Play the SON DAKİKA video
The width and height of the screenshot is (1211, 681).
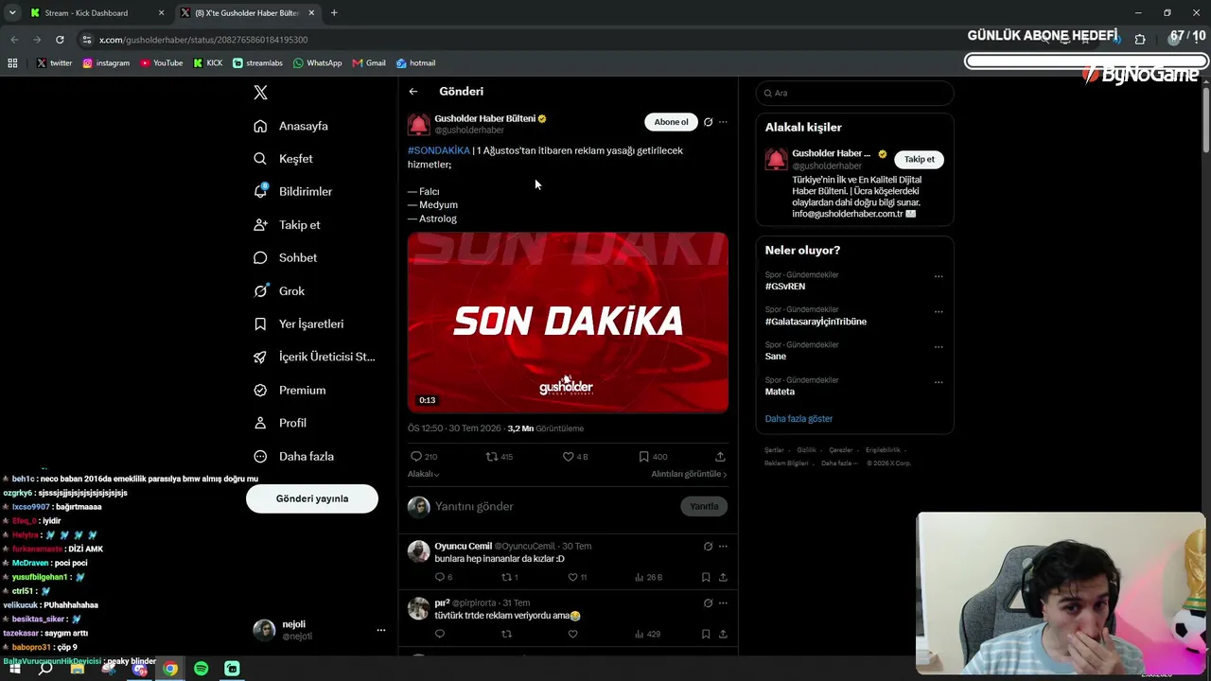tap(568, 323)
